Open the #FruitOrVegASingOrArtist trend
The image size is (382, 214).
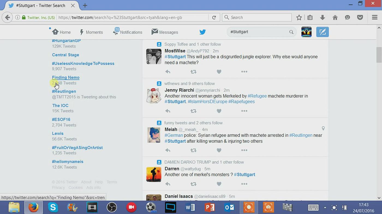(x=77, y=148)
